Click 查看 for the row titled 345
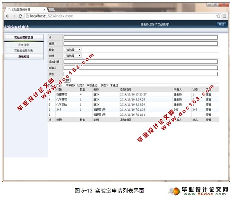The image size is (232, 198). pos(209,110)
